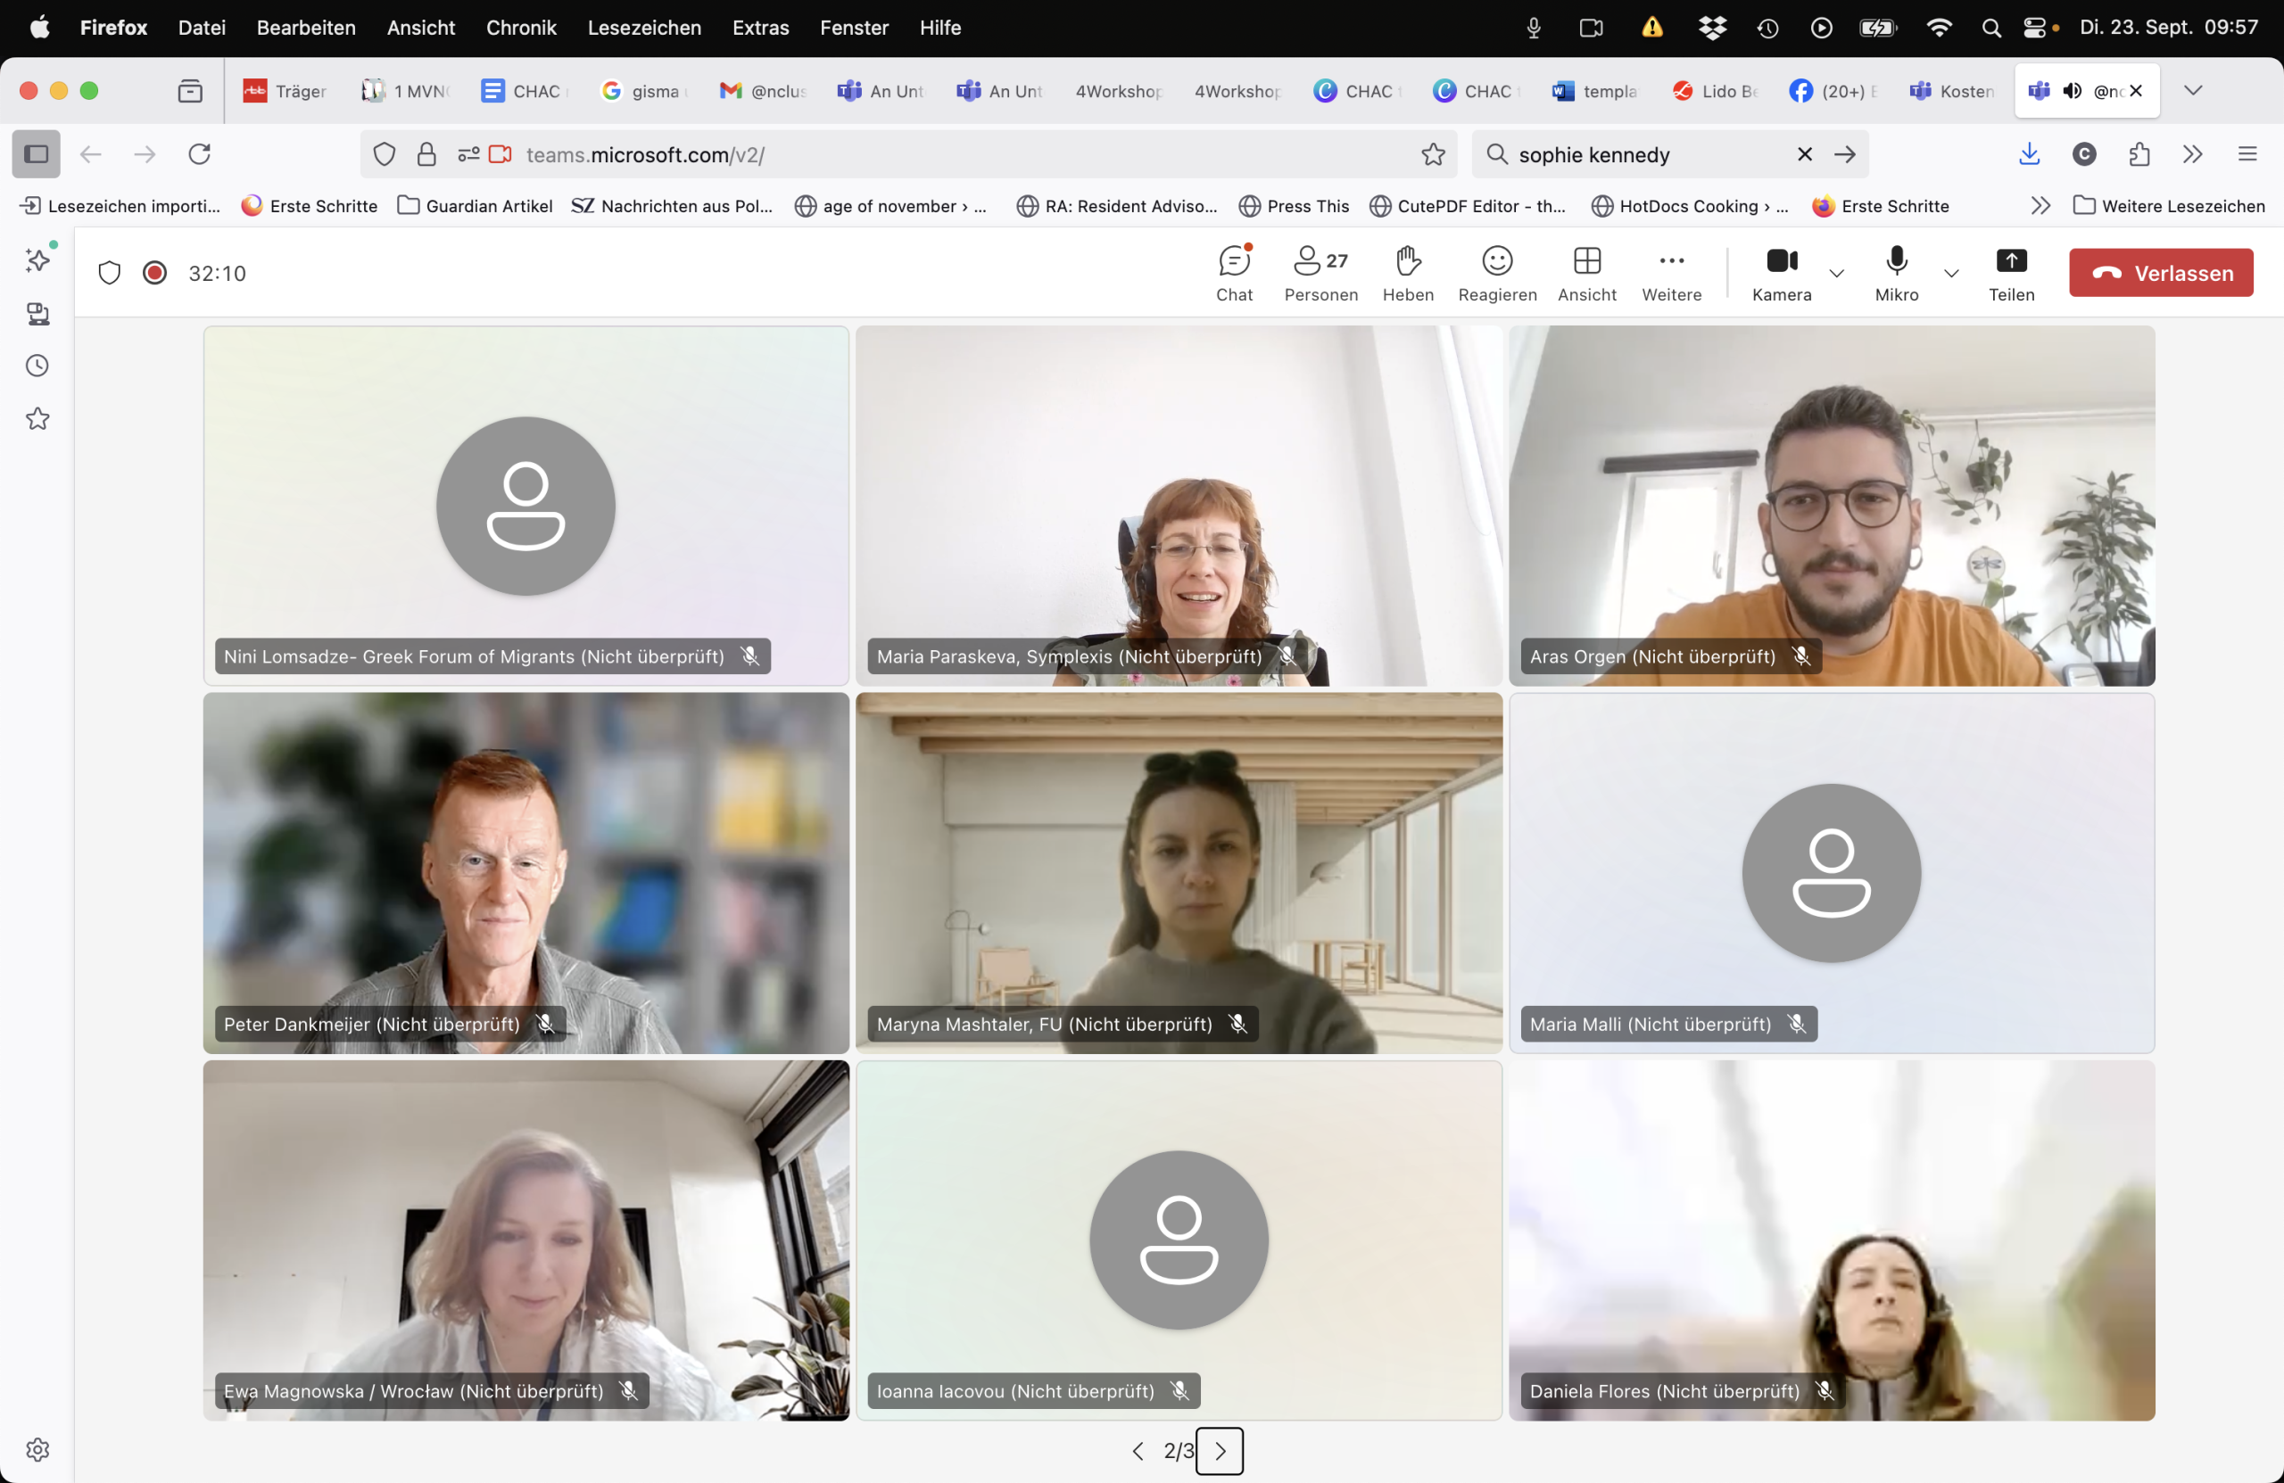Leave the meeting with Verlassen button

tap(2160, 274)
